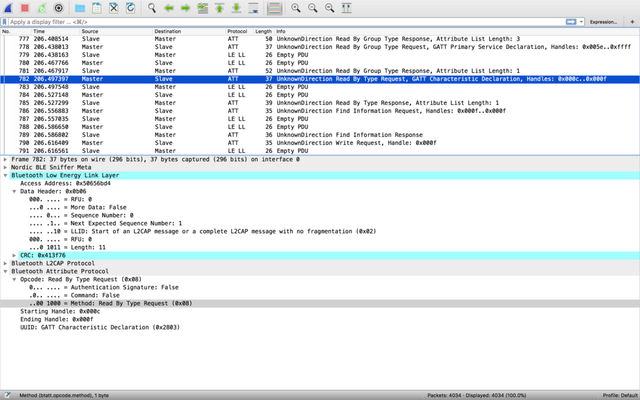Zoom in packet text
640x400 pixels.
296,7
